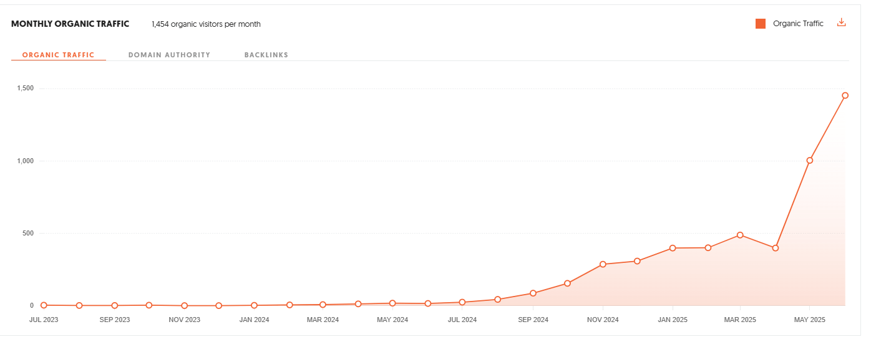Click the July 2024 data point
871x342 pixels.
[x=462, y=302]
